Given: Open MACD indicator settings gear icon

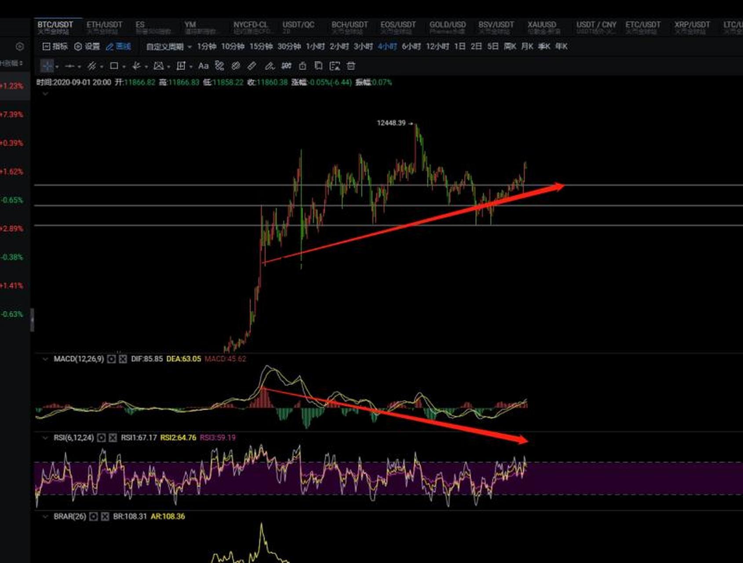Looking at the screenshot, I should [112, 359].
